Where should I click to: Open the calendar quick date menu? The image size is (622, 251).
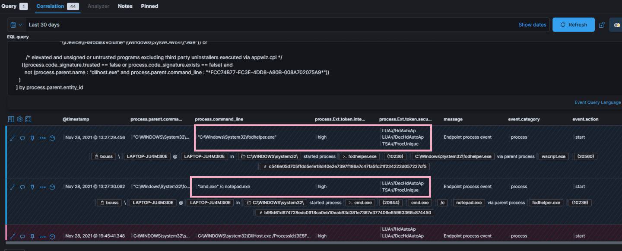(x=16, y=25)
